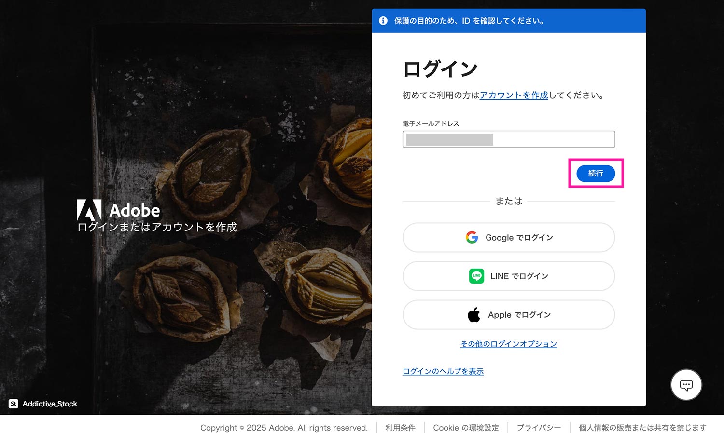The height and width of the screenshot is (433, 724).
Task: Click inside the email address field
Action: [x=508, y=139]
